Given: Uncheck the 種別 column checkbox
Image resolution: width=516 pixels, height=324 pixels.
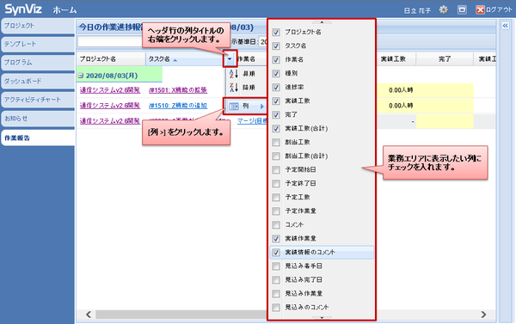Looking at the screenshot, I should coord(276,74).
